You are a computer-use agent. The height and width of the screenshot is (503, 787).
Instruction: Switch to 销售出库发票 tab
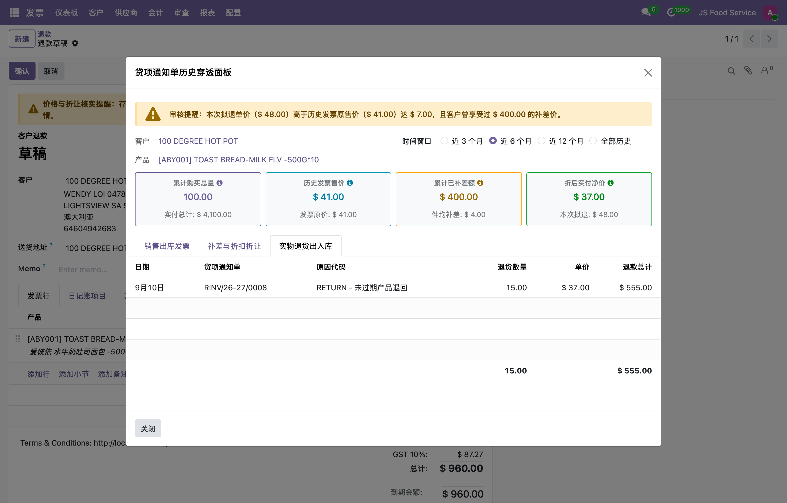[167, 246]
